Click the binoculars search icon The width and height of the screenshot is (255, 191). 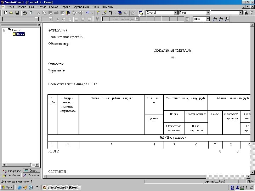[x=246, y=13]
